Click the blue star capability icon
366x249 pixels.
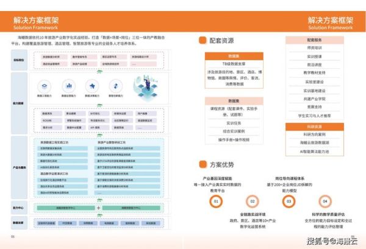pos(92,86)
